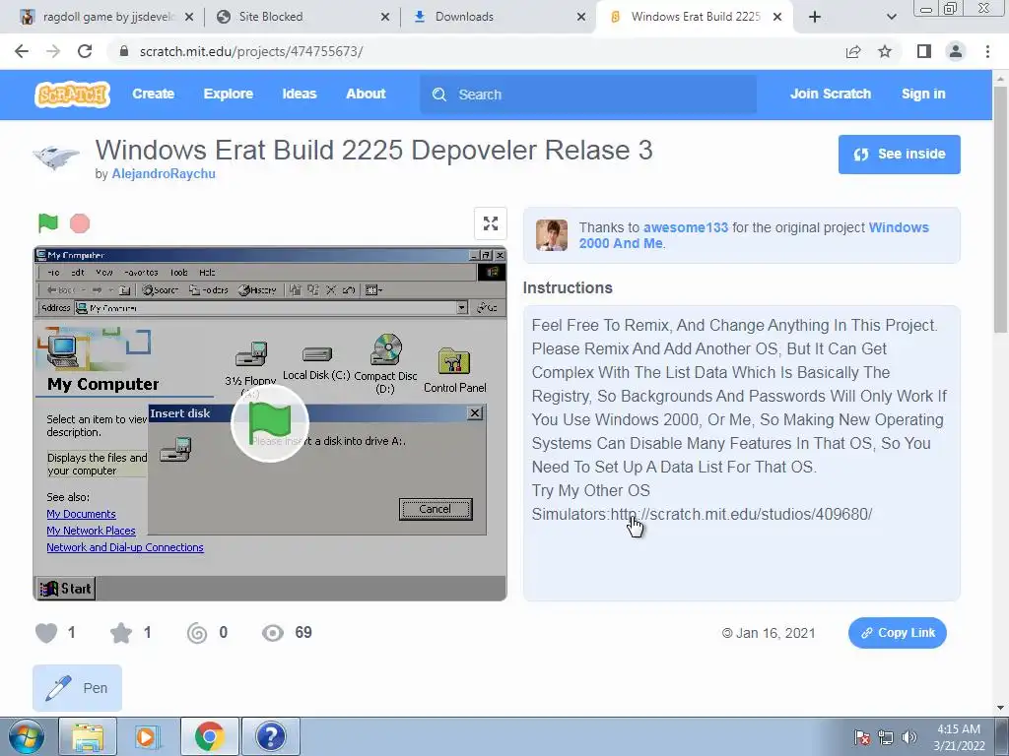1009x756 pixels.
Task: Close the Site Blocked tab
Action: pos(385,17)
